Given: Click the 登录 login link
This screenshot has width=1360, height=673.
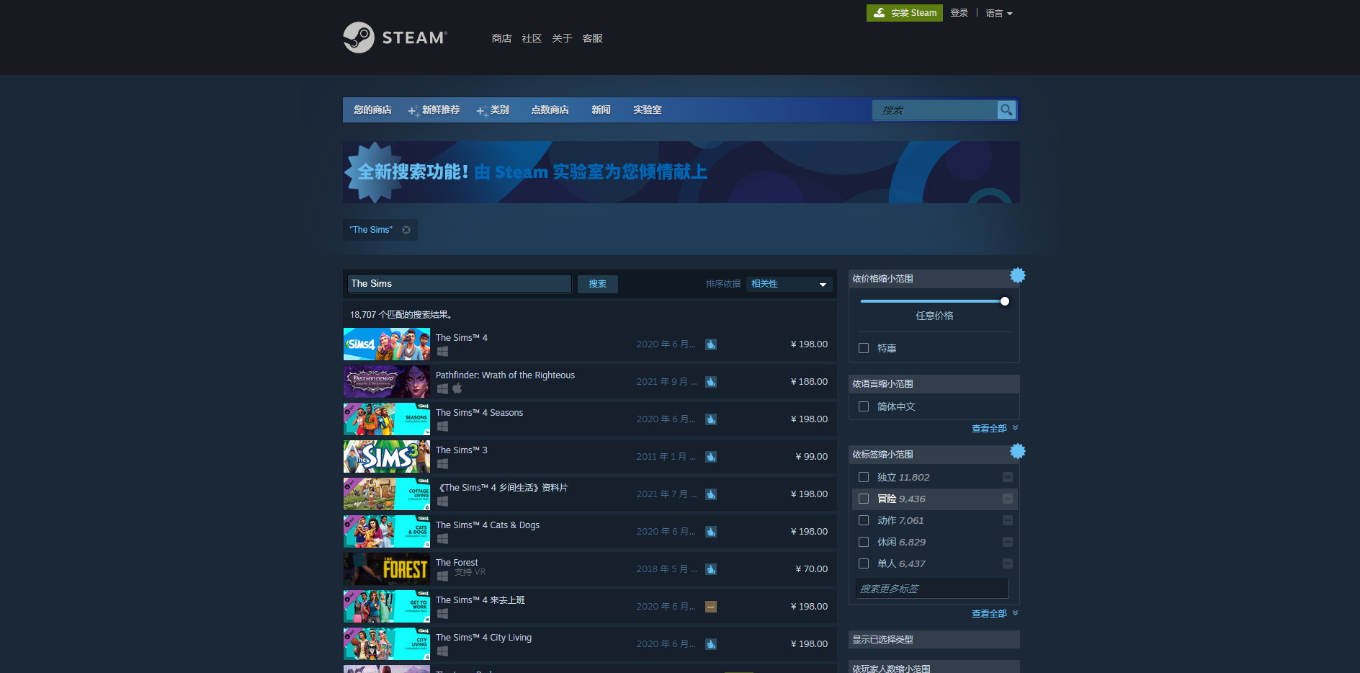Looking at the screenshot, I should pos(959,13).
